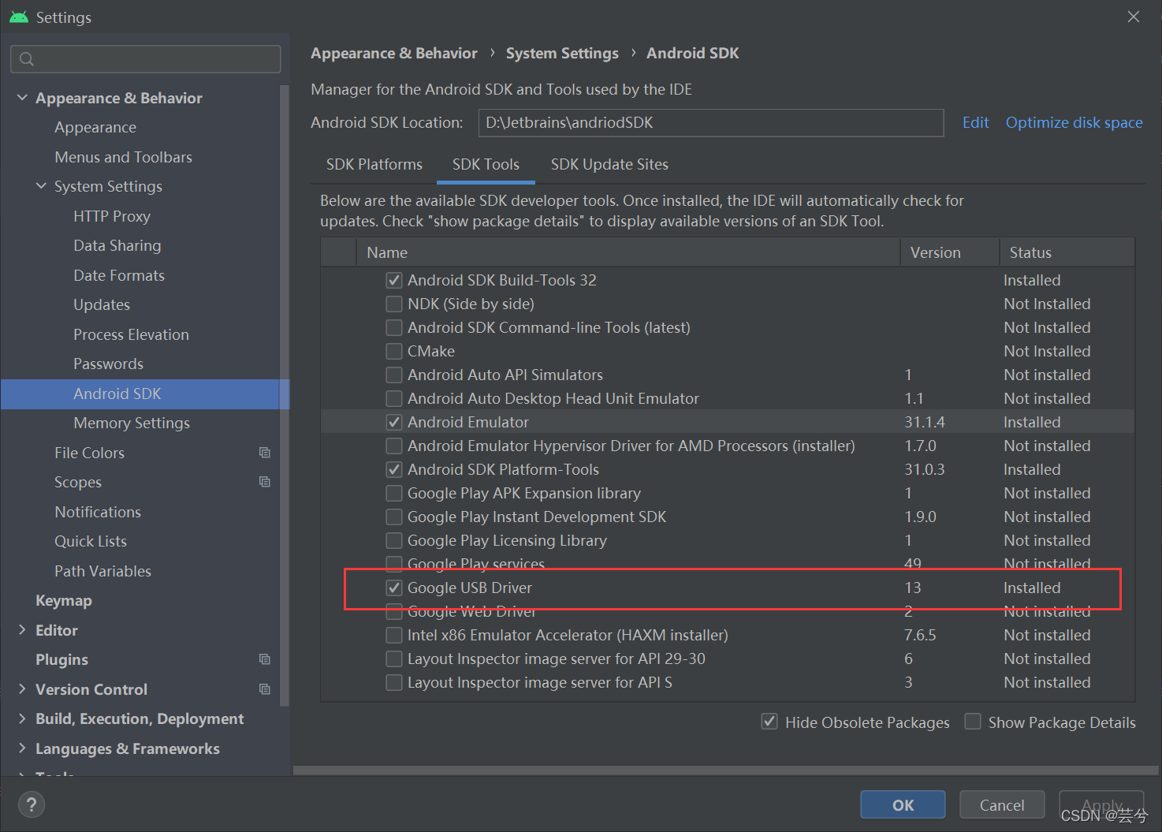
Task: Uncheck the Android Emulator checkbox
Action: [394, 422]
